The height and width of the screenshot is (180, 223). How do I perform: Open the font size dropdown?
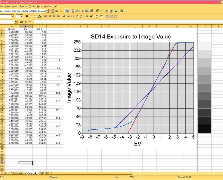[x=21, y=16]
